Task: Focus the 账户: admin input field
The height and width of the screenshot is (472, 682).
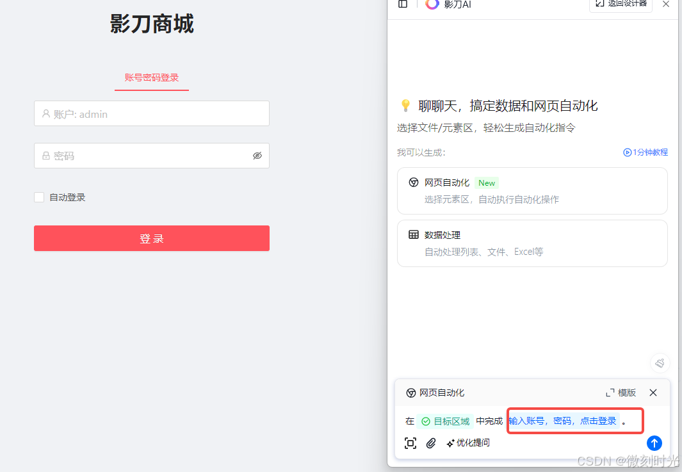Action: click(x=151, y=113)
